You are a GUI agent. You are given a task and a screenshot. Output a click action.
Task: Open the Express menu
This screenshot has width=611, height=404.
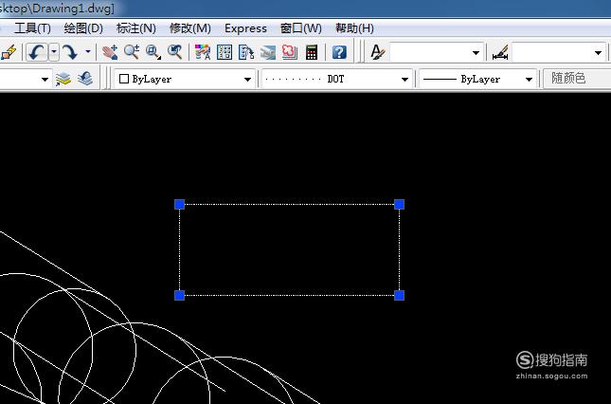coord(245,28)
